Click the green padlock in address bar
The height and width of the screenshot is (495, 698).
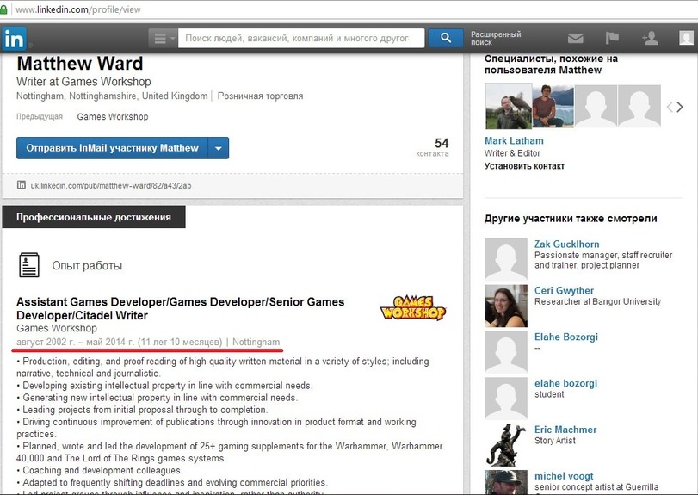point(3,9)
